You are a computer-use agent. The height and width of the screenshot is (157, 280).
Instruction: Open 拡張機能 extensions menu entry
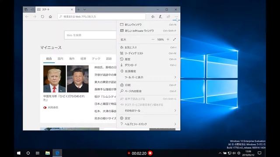point(148,71)
